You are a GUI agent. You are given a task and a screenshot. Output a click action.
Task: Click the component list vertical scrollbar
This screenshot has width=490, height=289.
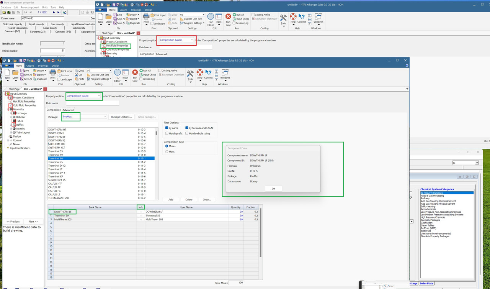pyautogui.click(x=156, y=164)
